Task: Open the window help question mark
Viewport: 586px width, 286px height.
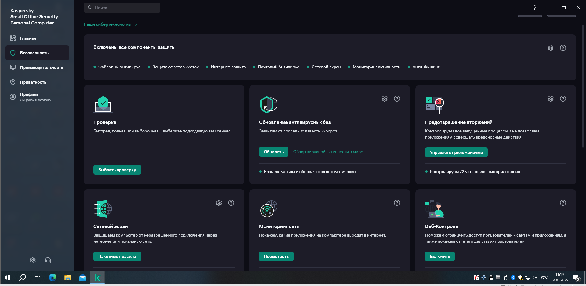Action: point(534,8)
